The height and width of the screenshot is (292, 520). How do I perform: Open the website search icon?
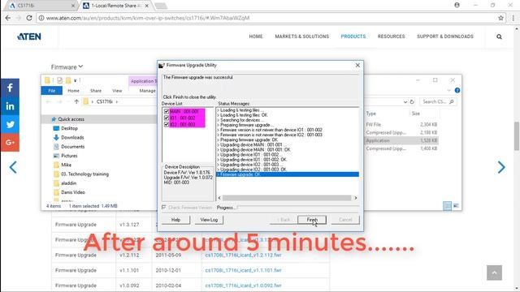coord(499,36)
